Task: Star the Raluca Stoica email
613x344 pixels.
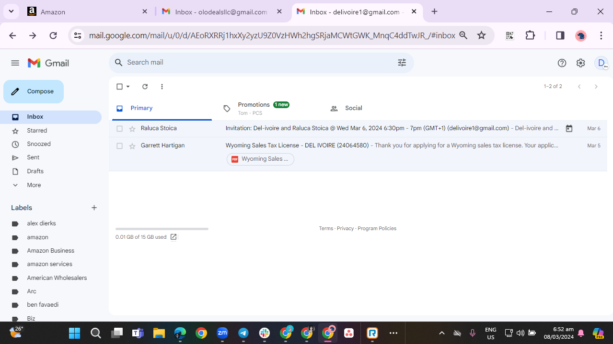Action: 132,129
